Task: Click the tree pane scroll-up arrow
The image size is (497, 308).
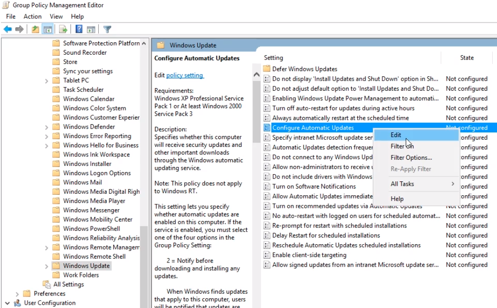Action: [144, 43]
